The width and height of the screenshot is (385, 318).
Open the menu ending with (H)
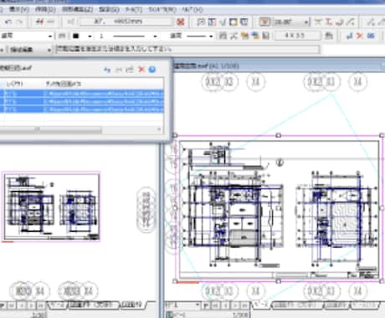click(x=192, y=9)
